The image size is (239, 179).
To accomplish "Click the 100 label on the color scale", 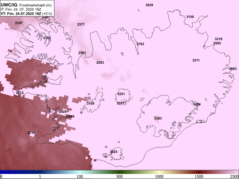I will [x=80, y=176].
